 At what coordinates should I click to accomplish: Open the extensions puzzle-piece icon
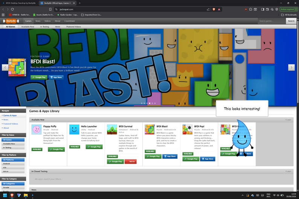click(250, 9)
